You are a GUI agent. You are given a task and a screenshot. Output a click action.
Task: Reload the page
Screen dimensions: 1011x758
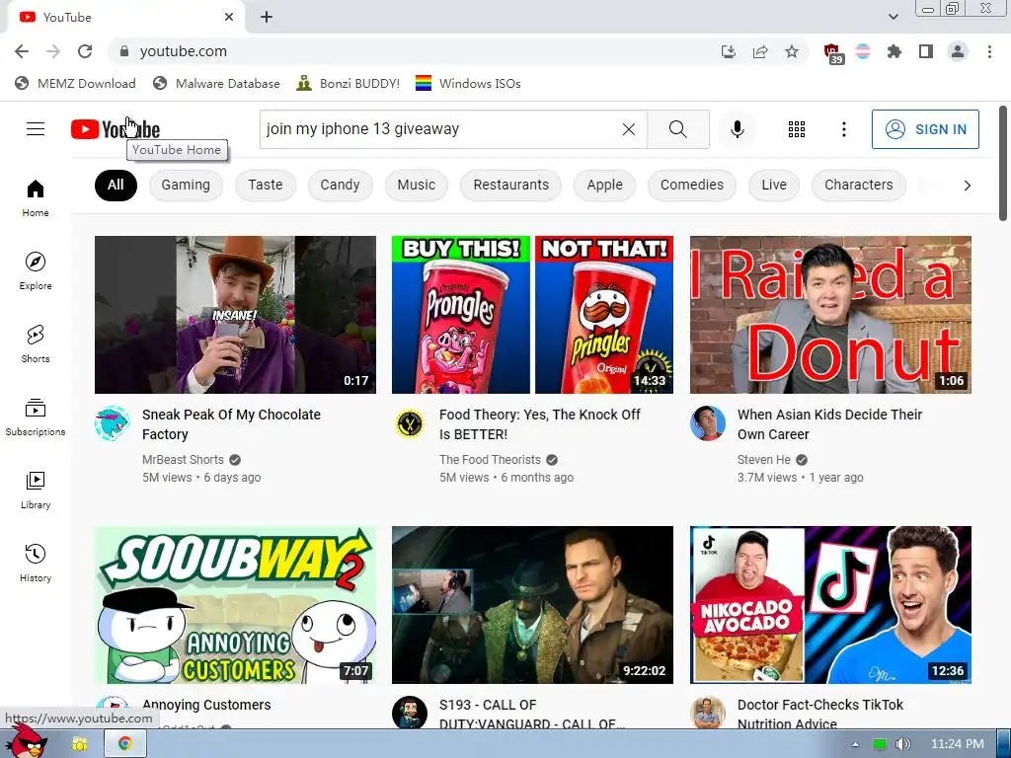[x=85, y=51]
